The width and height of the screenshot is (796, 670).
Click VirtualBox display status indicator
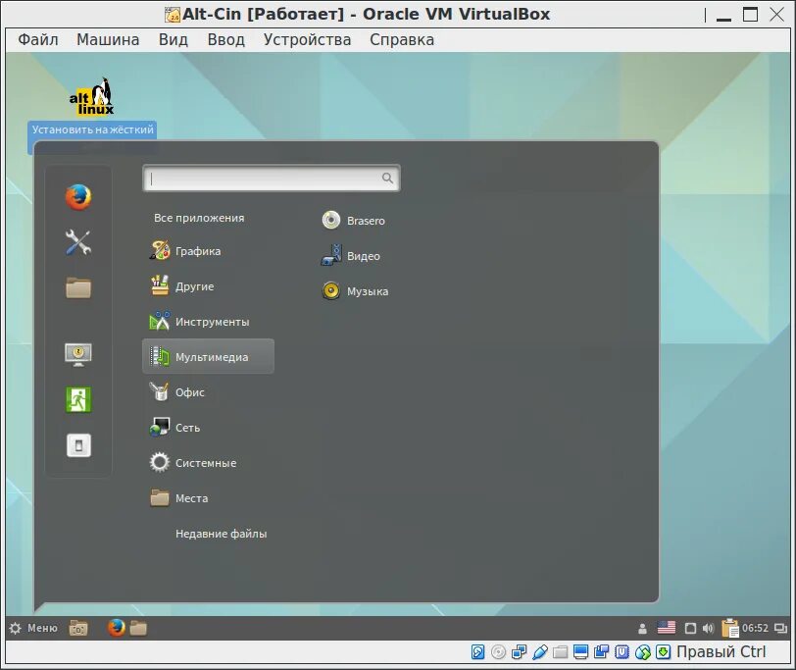click(580, 651)
